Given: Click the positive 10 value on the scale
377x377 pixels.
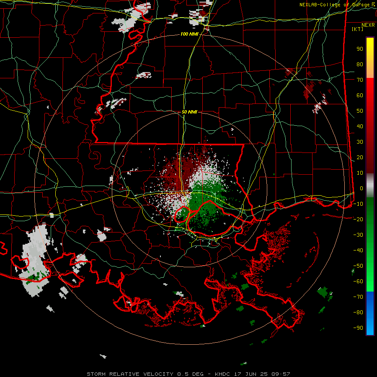Looking at the screenshot, I should coord(360,173).
